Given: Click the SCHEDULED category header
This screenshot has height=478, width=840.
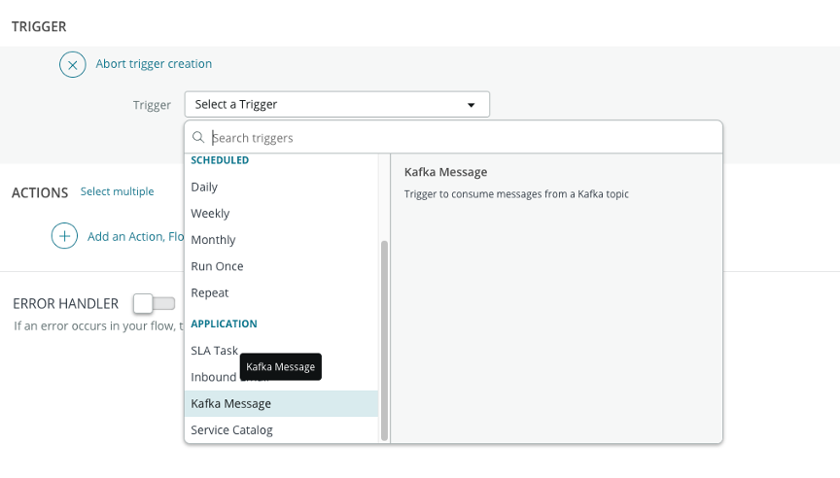Looking at the screenshot, I should coord(220,160).
